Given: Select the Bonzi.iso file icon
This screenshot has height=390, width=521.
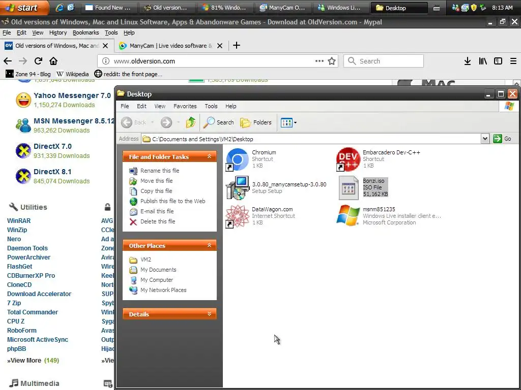Looking at the screenshot, I should click(348, 188).
